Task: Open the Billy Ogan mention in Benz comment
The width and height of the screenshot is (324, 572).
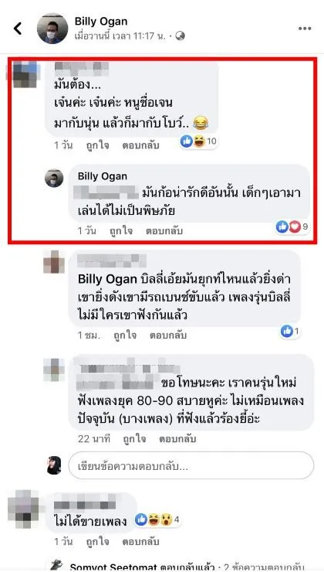Action: click(x=107, y=280)
